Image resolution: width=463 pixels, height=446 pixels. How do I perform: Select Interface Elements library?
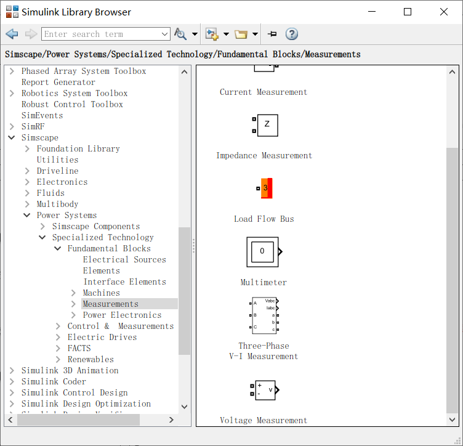pos(124,282)
